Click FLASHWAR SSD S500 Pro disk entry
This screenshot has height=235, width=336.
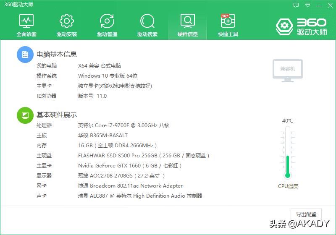coord(144,156)
